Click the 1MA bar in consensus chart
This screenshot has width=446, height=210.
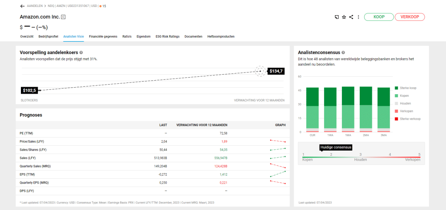coord(348,109)
